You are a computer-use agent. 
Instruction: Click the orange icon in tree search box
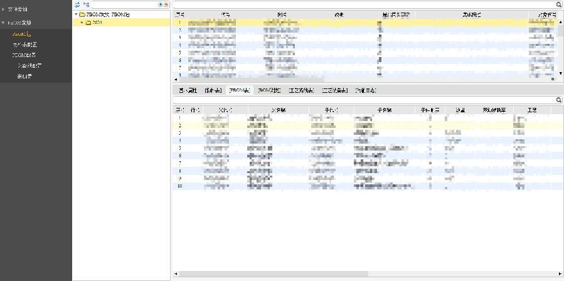tap(166, 4)
